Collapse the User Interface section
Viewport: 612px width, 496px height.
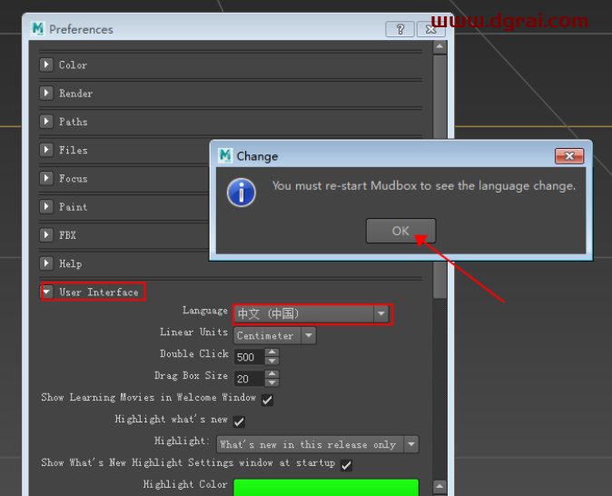point(47,293)
